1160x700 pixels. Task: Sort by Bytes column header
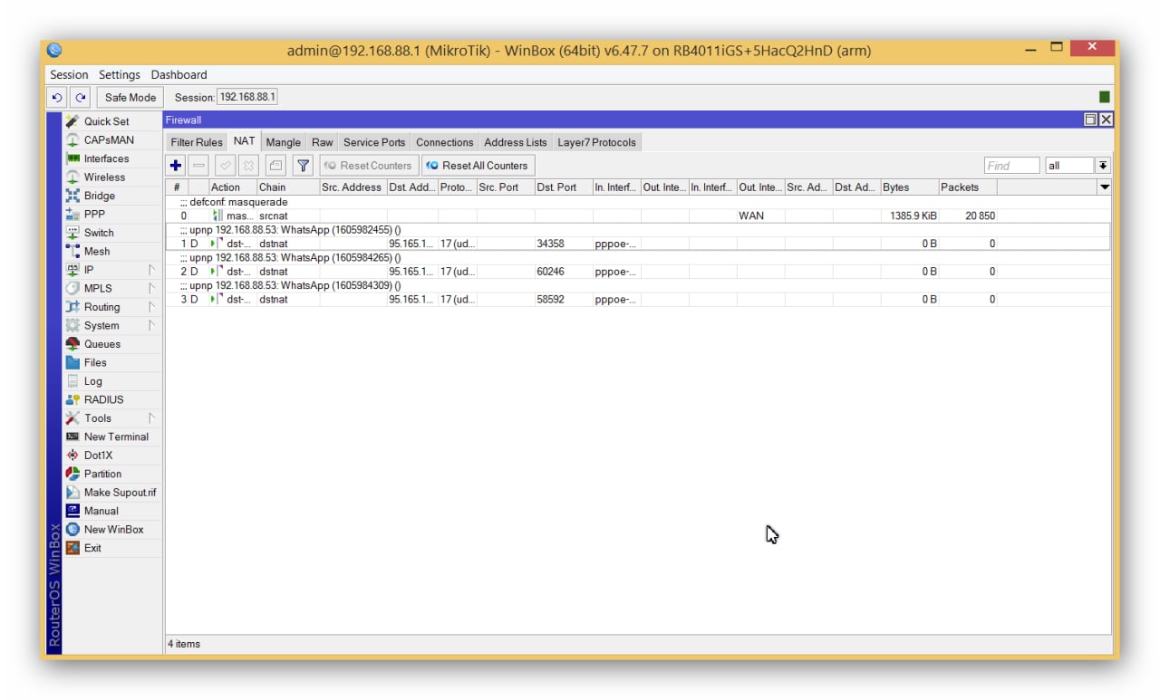pos(908,187)
